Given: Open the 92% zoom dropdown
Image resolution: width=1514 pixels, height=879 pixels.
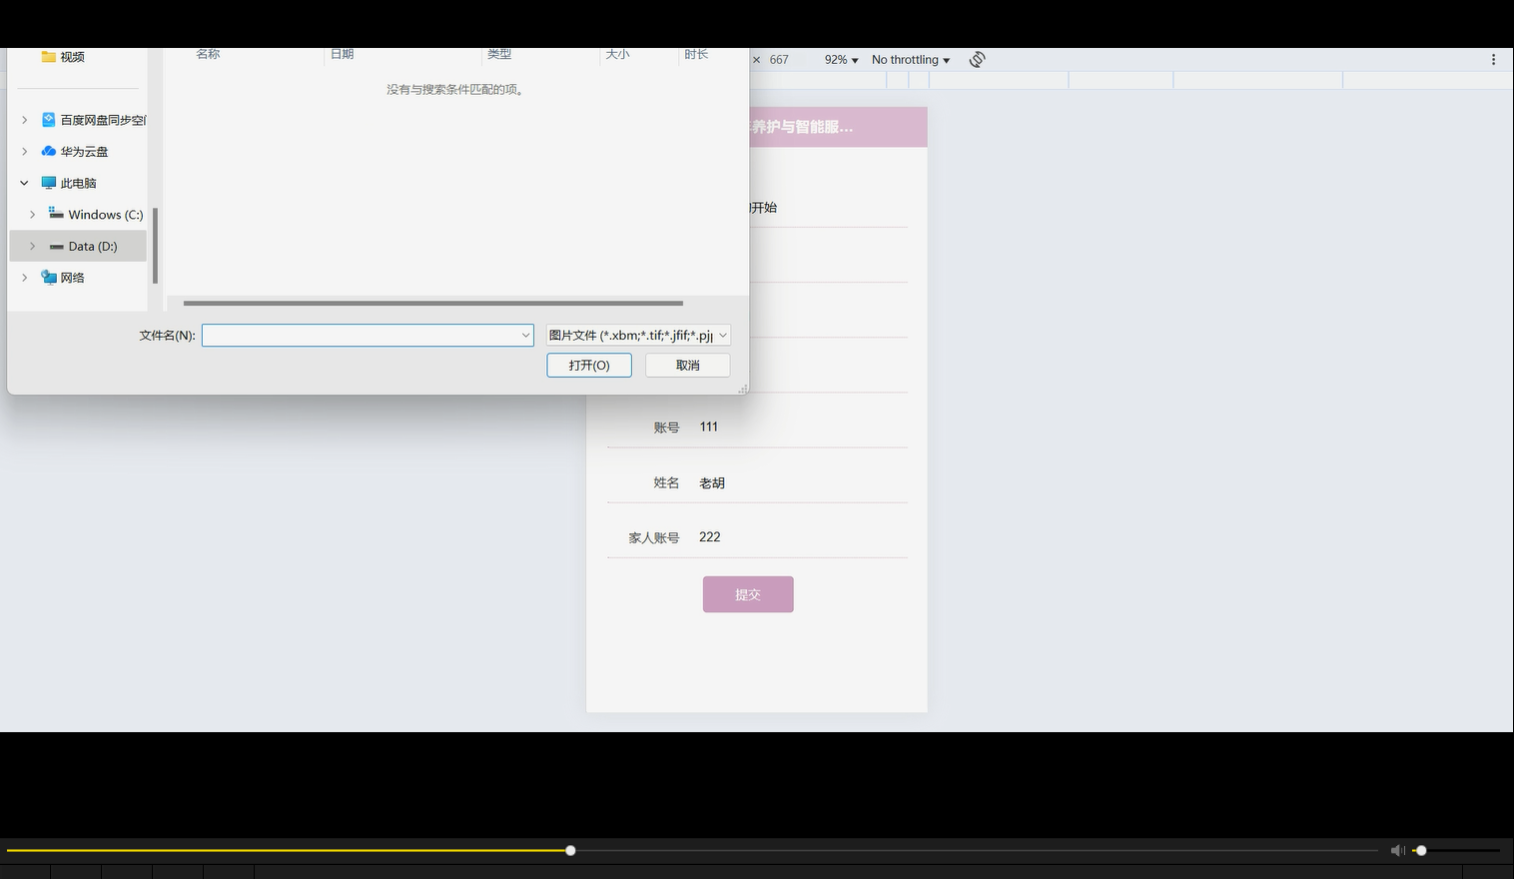Looking at the screenshot, I should (841, 60).
